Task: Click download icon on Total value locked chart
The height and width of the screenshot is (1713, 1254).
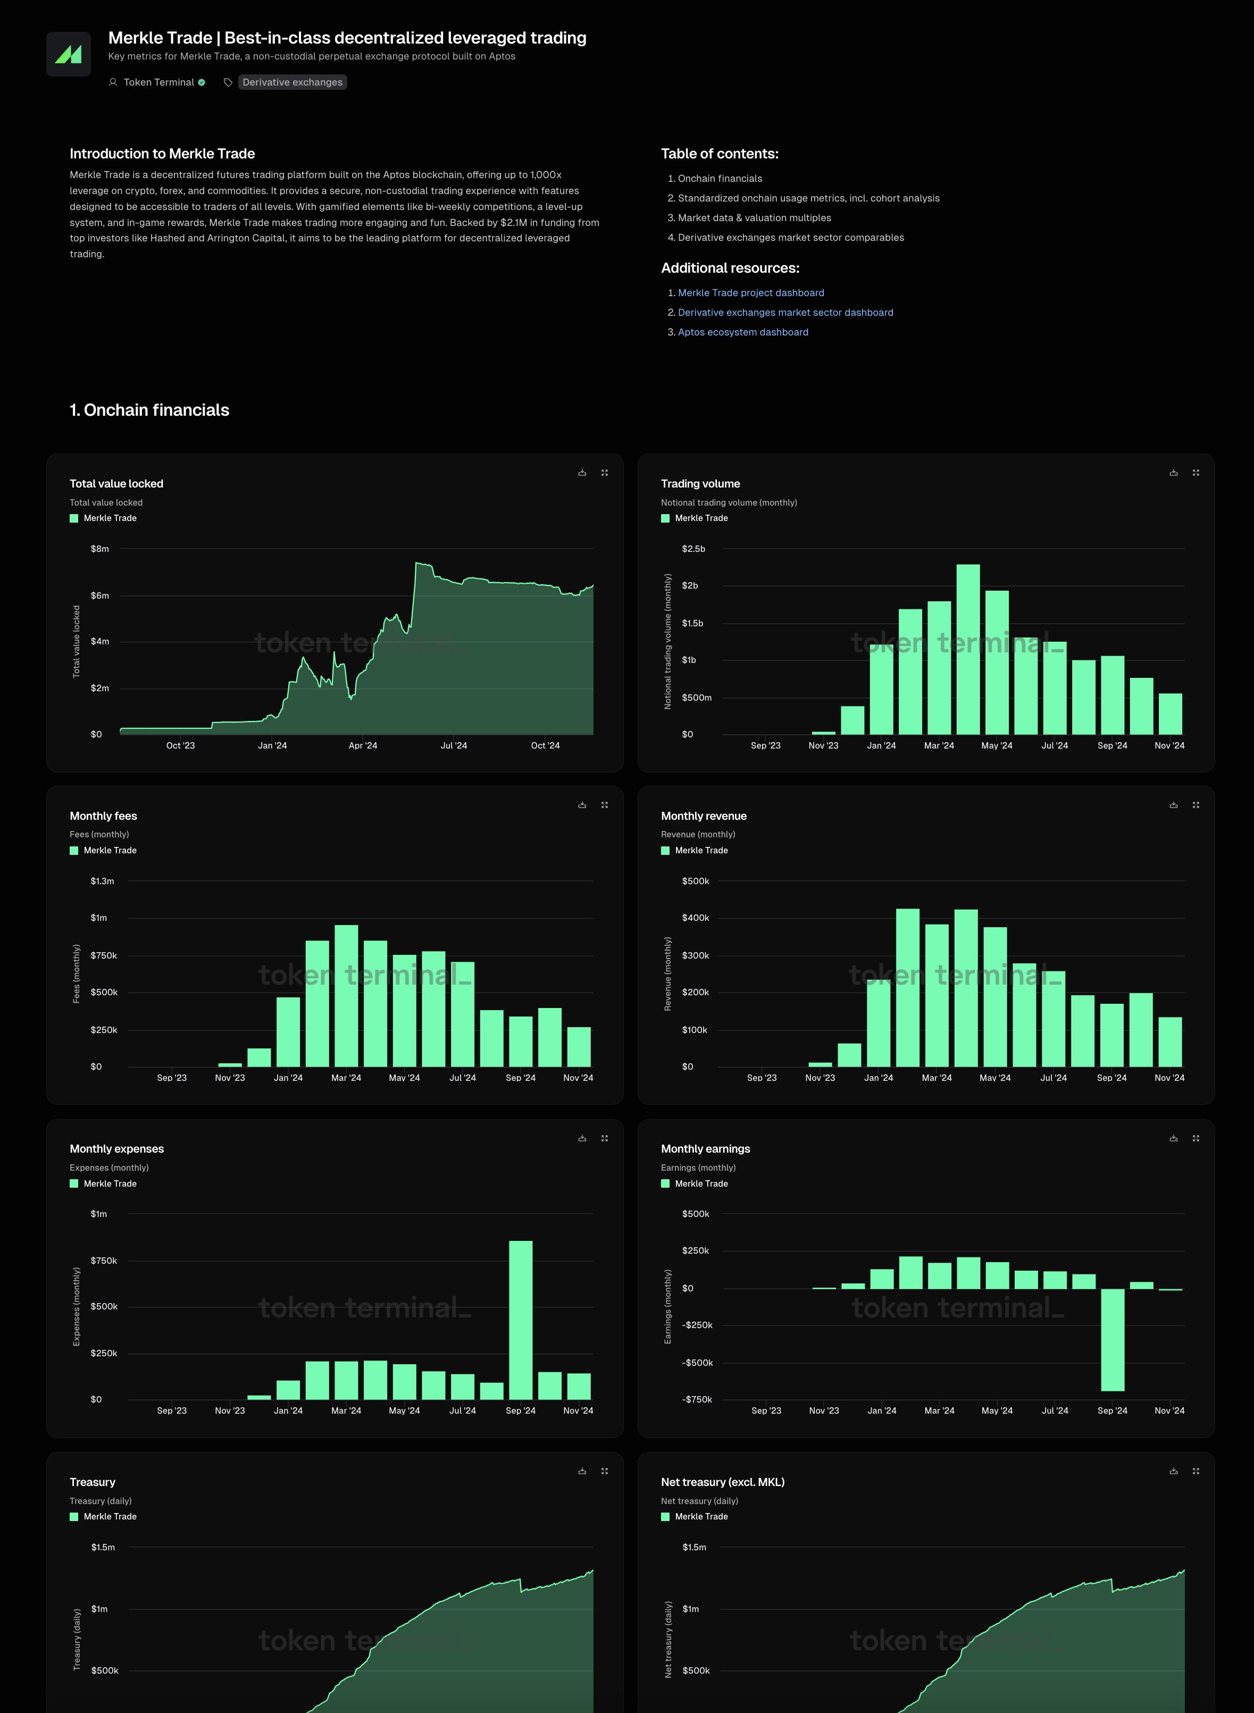Action: click(582, 473)
